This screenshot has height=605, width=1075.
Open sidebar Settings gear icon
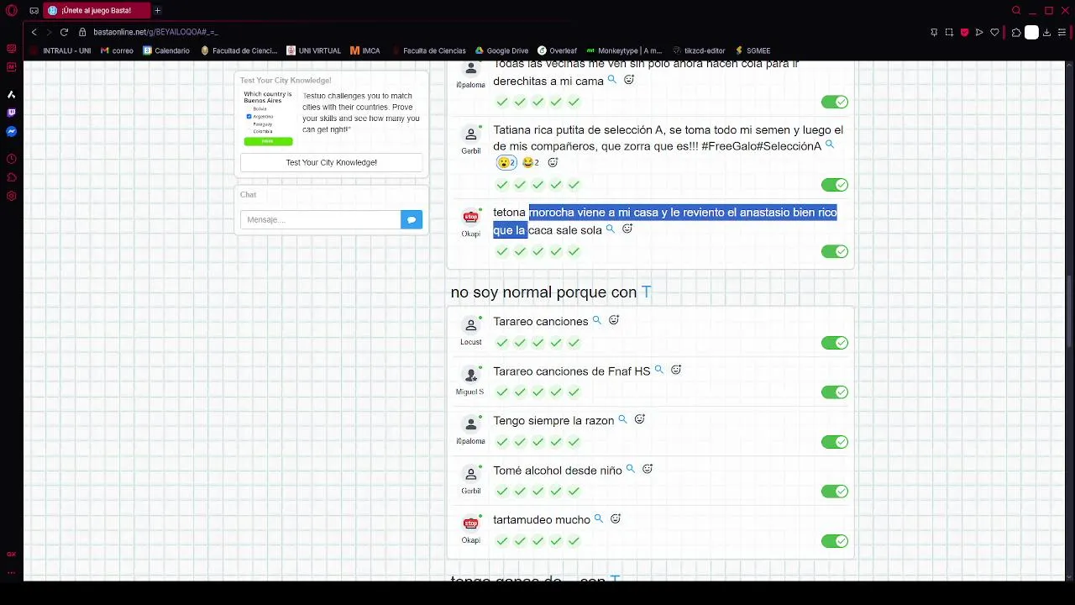pyautogui.click(x=11, y=196)
